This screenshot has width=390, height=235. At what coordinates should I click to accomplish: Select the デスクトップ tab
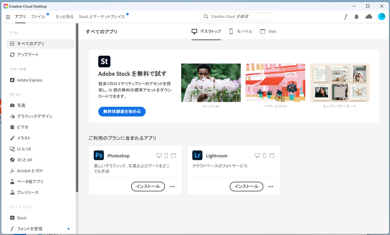point(206,32)
